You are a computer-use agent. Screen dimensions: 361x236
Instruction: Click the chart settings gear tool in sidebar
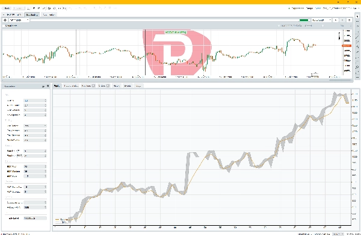pos(357,67)
